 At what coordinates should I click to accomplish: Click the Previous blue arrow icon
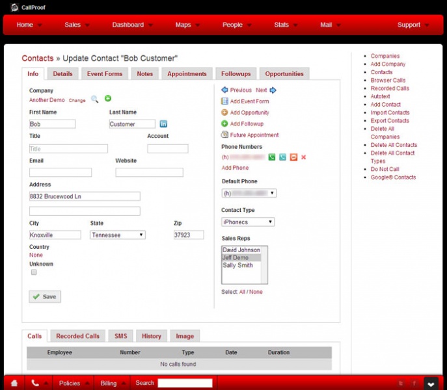point(224,90)
